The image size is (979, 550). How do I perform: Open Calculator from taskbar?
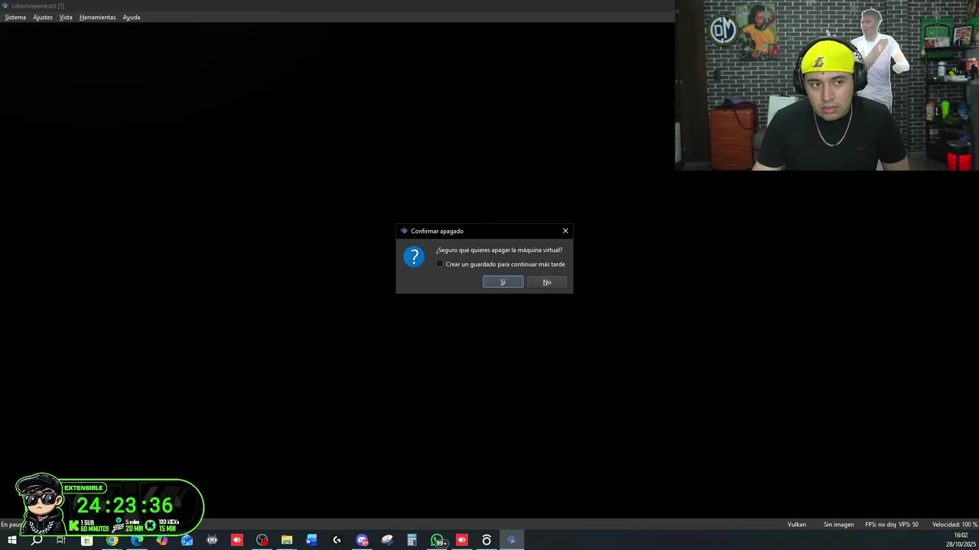tap(411, 540)
